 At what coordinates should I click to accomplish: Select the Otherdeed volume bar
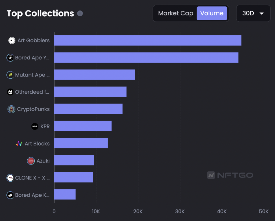90,92
